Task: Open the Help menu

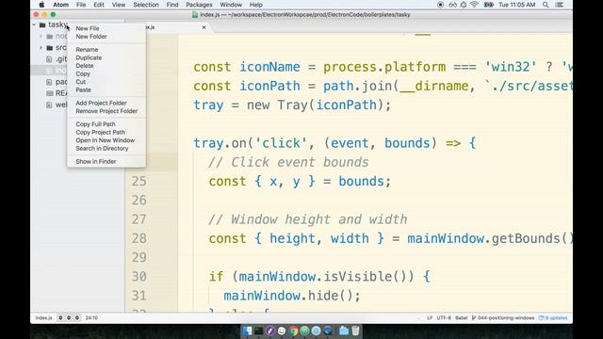Action: (x=255, y=5)
